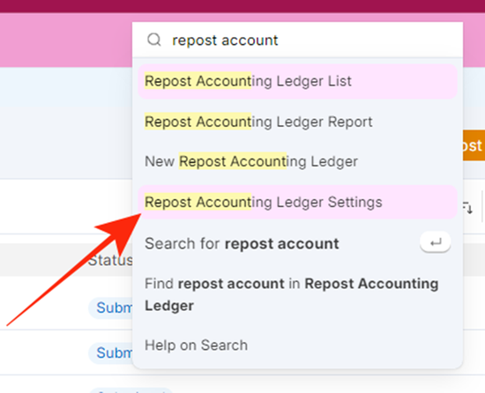This screenshot has width=485, height=393.
Task: Open Repost Accounting Ledger List result
Action: (297, 82)
